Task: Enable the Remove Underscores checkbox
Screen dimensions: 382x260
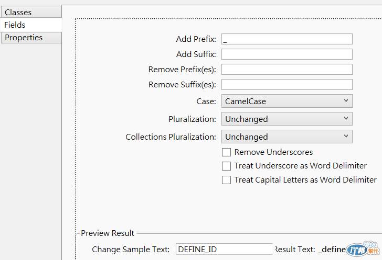Action: coord(227,152)
